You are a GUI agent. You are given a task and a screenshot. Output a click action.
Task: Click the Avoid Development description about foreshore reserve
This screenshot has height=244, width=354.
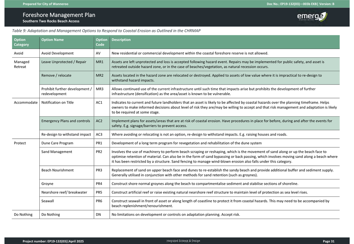coord(190,53)
